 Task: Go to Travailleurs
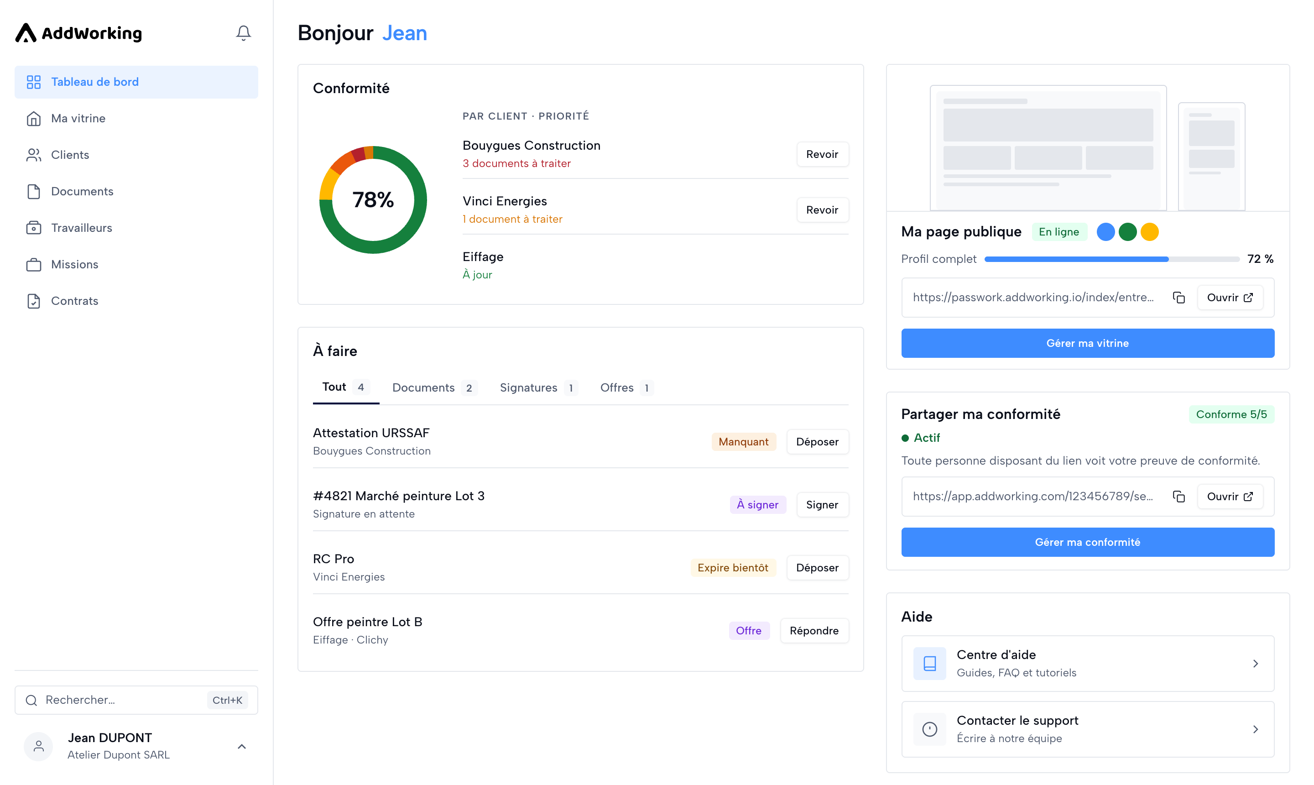coord(136,228)
